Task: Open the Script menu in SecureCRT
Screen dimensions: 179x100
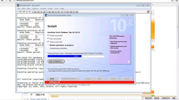Action: click(x=50, y=9)
